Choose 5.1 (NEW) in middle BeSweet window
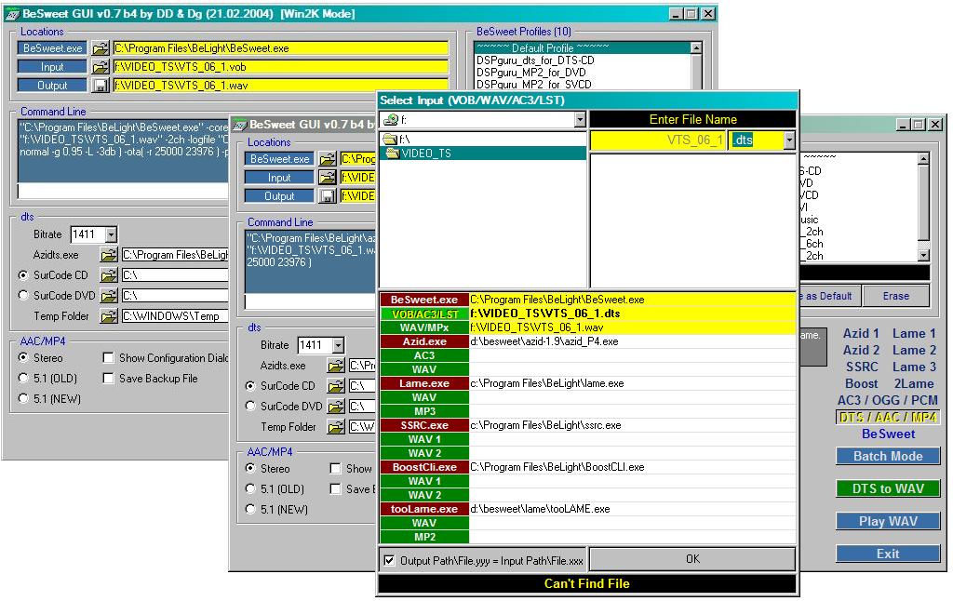Screen dimensions: 953x601 250,509
